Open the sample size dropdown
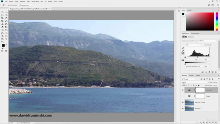This screenshot has width=220, height=124. coord(25,5)
